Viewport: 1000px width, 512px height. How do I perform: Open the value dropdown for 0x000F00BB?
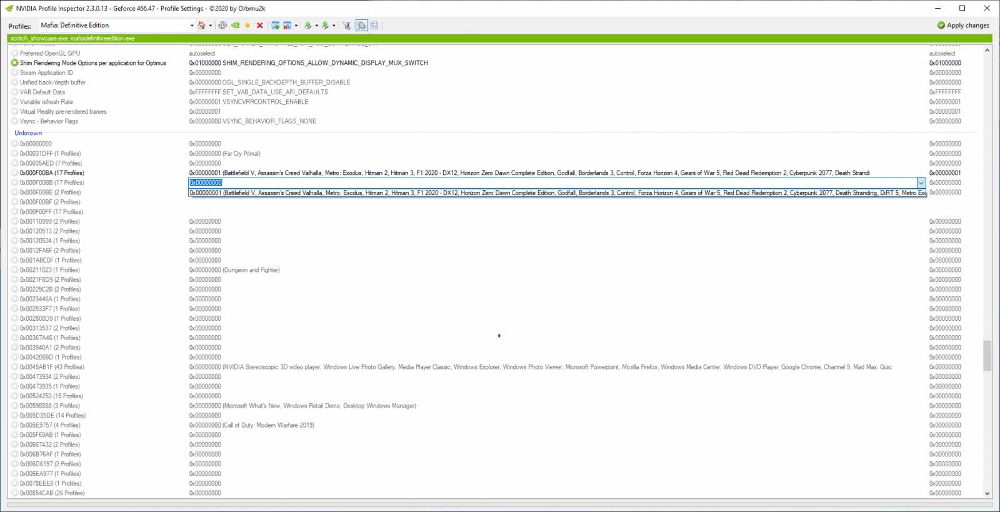tap(921, 183)
